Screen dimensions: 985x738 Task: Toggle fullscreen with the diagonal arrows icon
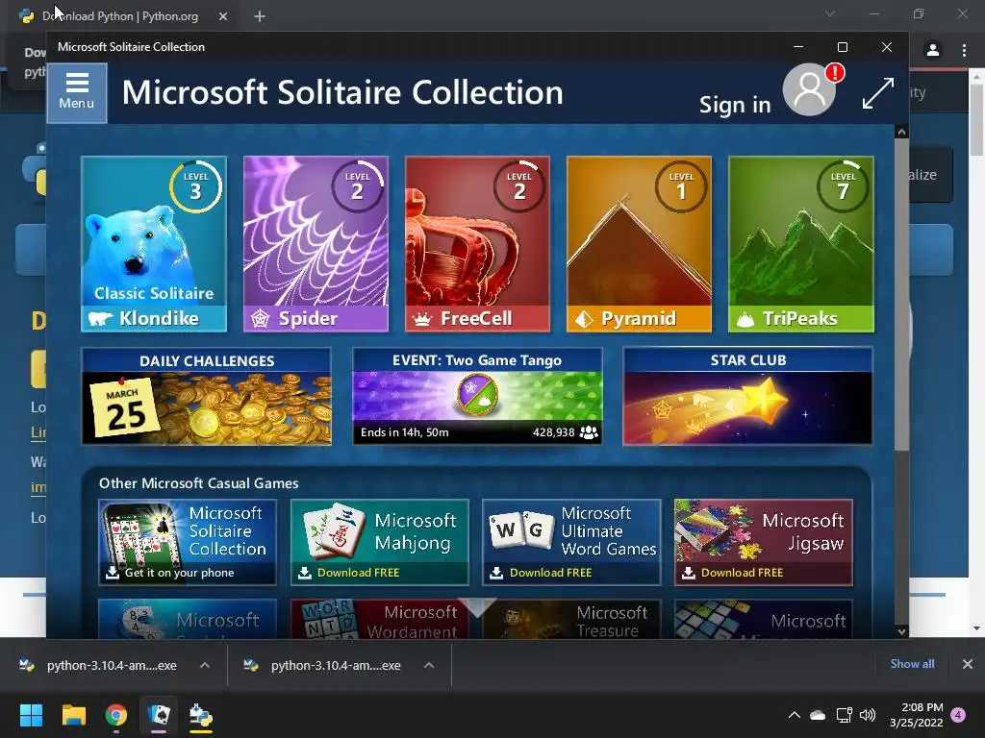877,93
